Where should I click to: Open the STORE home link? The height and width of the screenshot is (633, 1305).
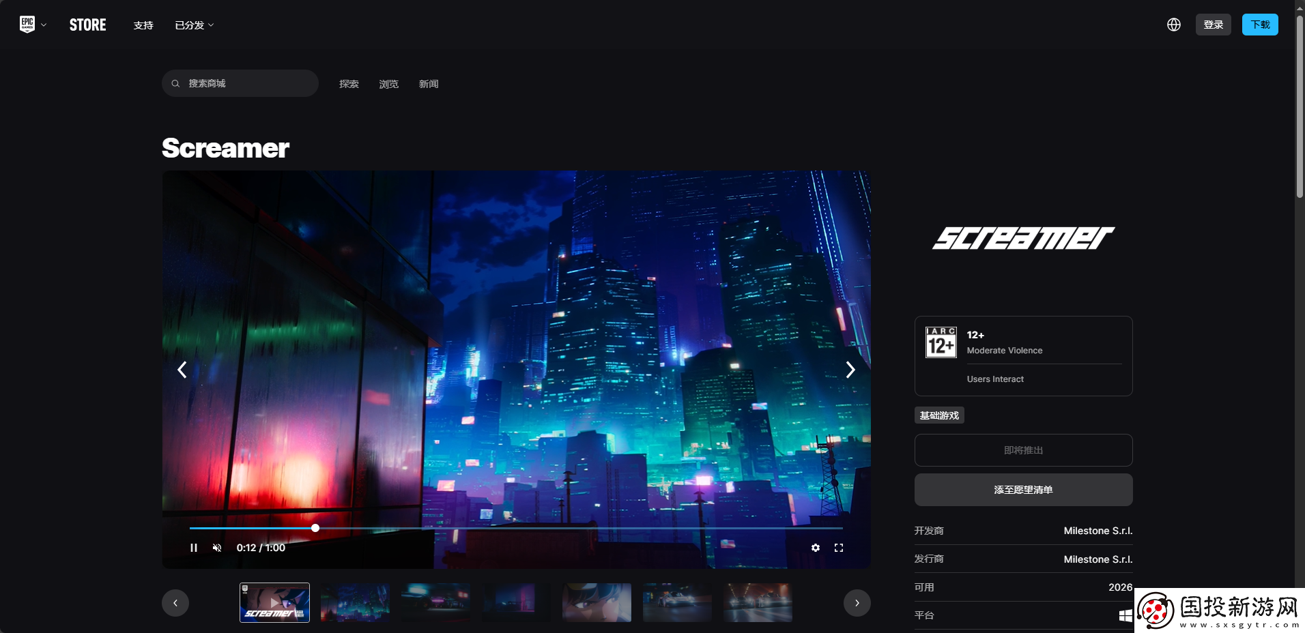tap(88, 25)
